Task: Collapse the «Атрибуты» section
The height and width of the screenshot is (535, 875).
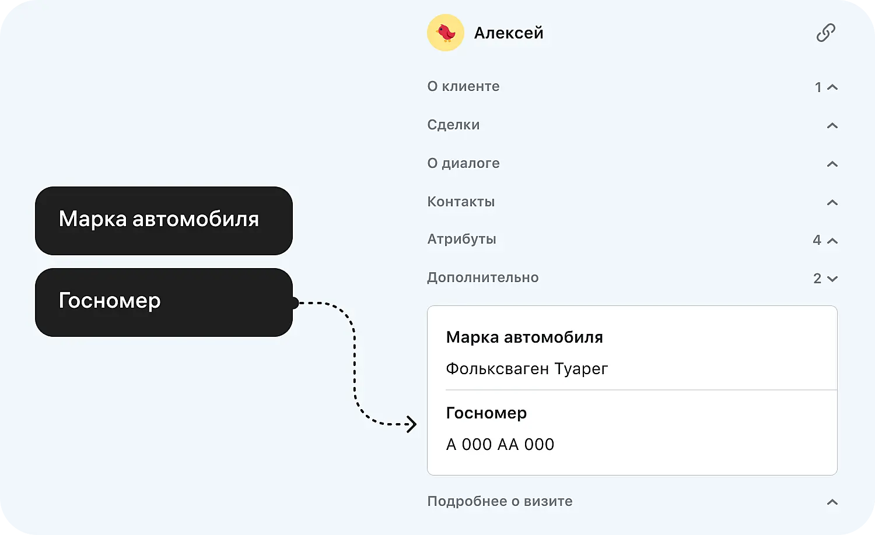Action: click(x=832, y=240)
